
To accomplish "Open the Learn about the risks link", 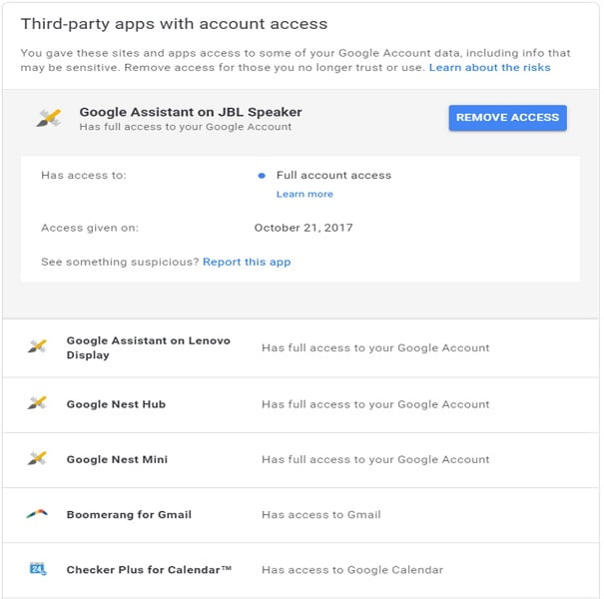I will [x=489, y=68].
